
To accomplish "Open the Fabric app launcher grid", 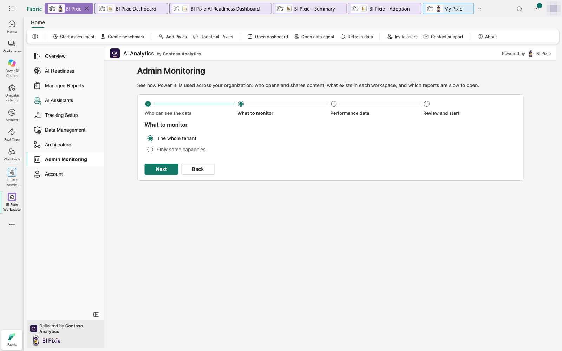I will click(x=12, y=8).
